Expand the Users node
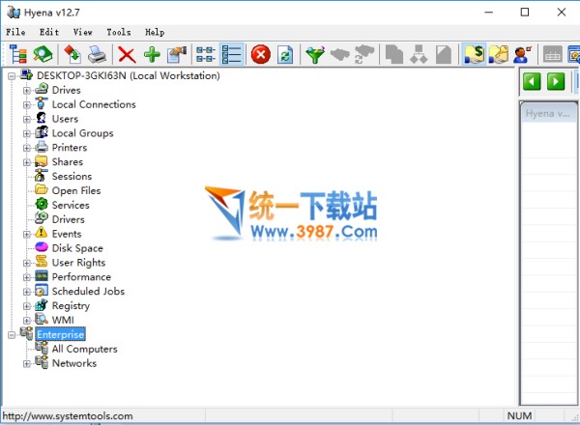The image size is (580, 425). 27,120
